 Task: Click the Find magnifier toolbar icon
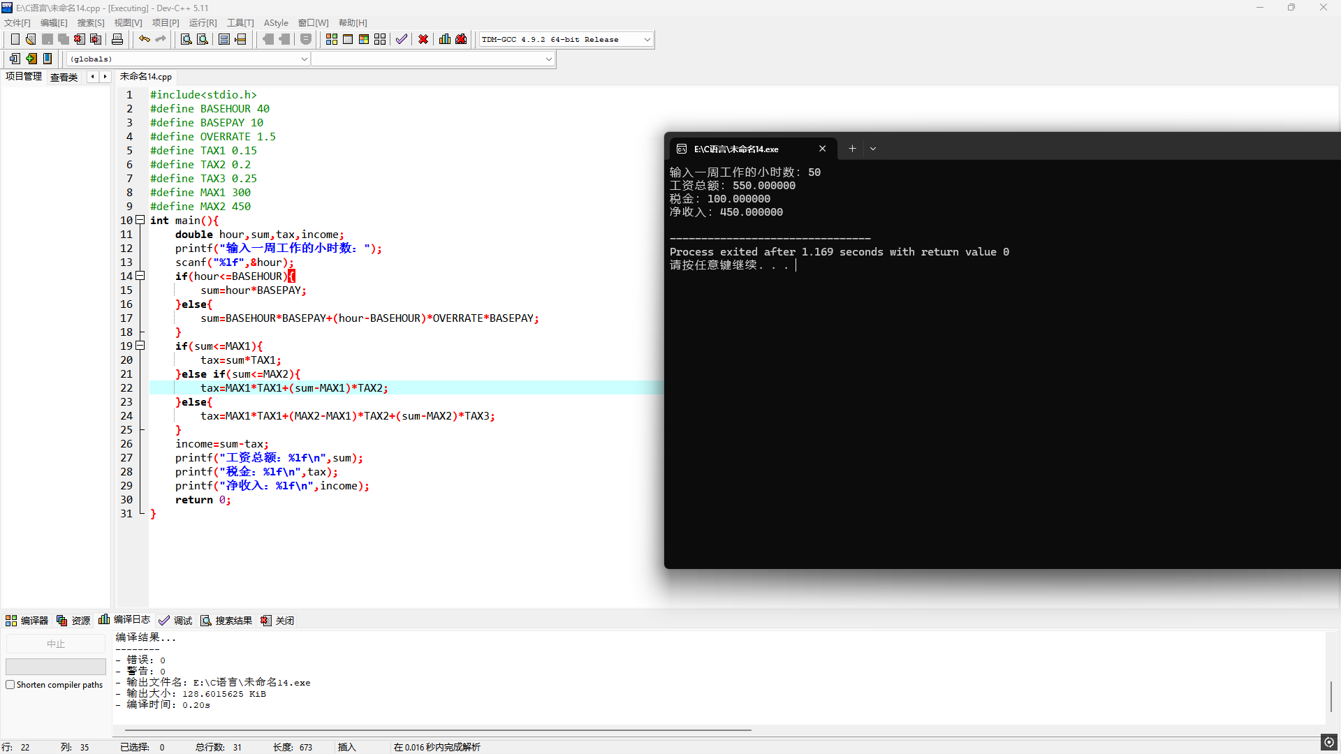[x=186, y=40]
